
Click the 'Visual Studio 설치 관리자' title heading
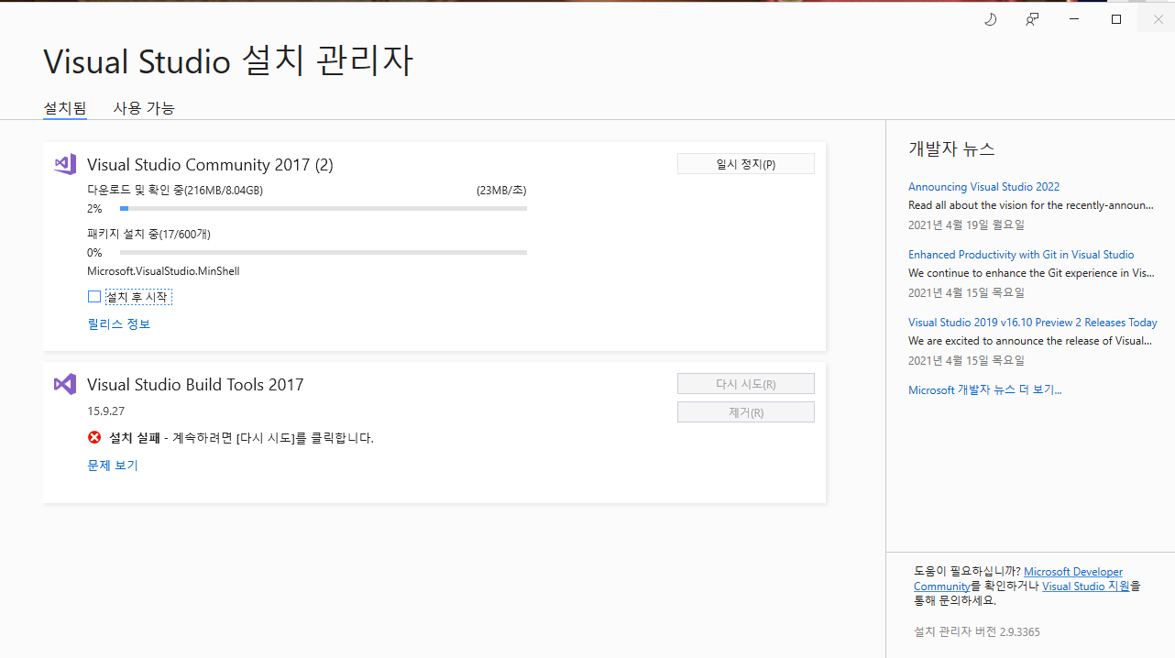[x=228, y=61]
